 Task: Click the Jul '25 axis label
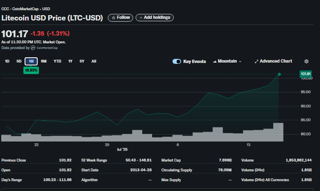tap(122, 149)
